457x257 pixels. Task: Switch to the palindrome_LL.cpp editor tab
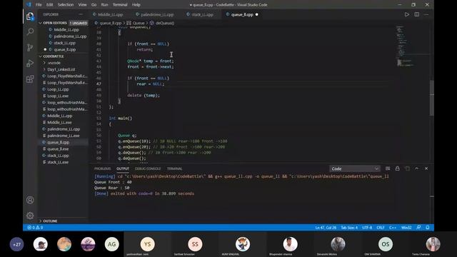click(157, 14)
